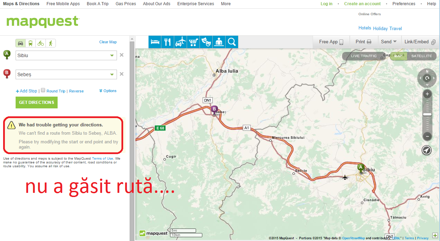The width and height of the screenshot is (440, 241).
Task: Click the Free App button
Action: [331, 42]
